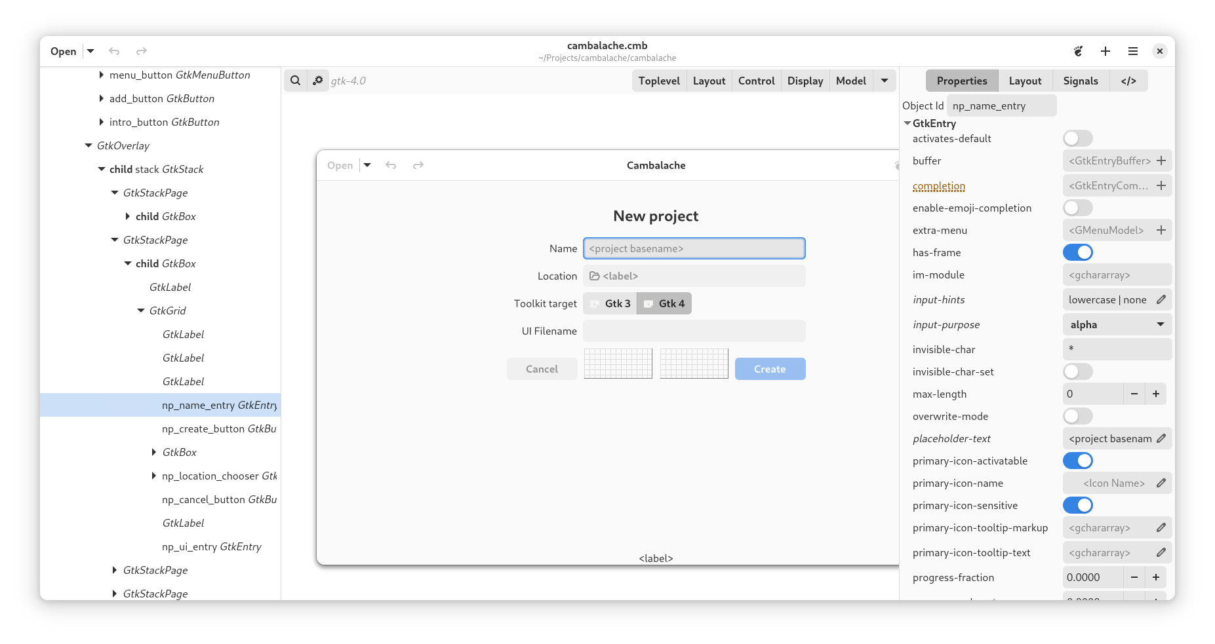
Task: Expand the menu_button GtkMenuButton tree node
Action: (x=101, y=75)
